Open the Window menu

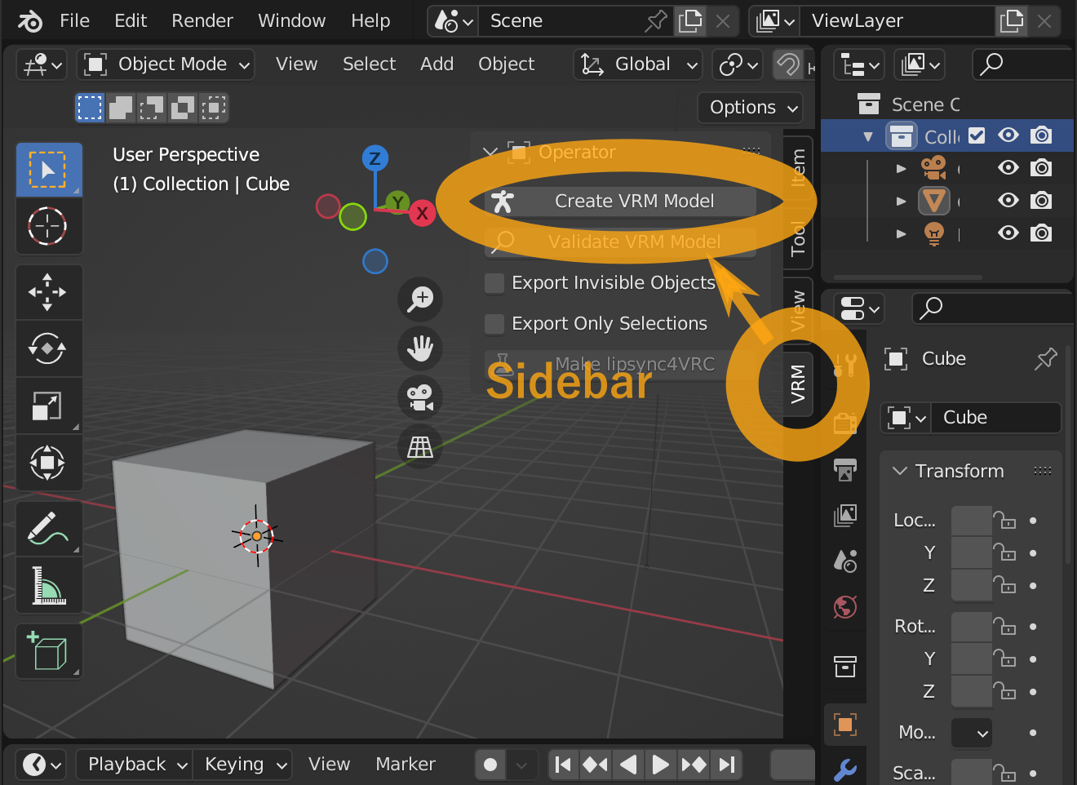click(x=291, y=21)
